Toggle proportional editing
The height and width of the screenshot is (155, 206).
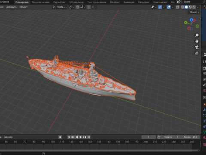(89, 7)
